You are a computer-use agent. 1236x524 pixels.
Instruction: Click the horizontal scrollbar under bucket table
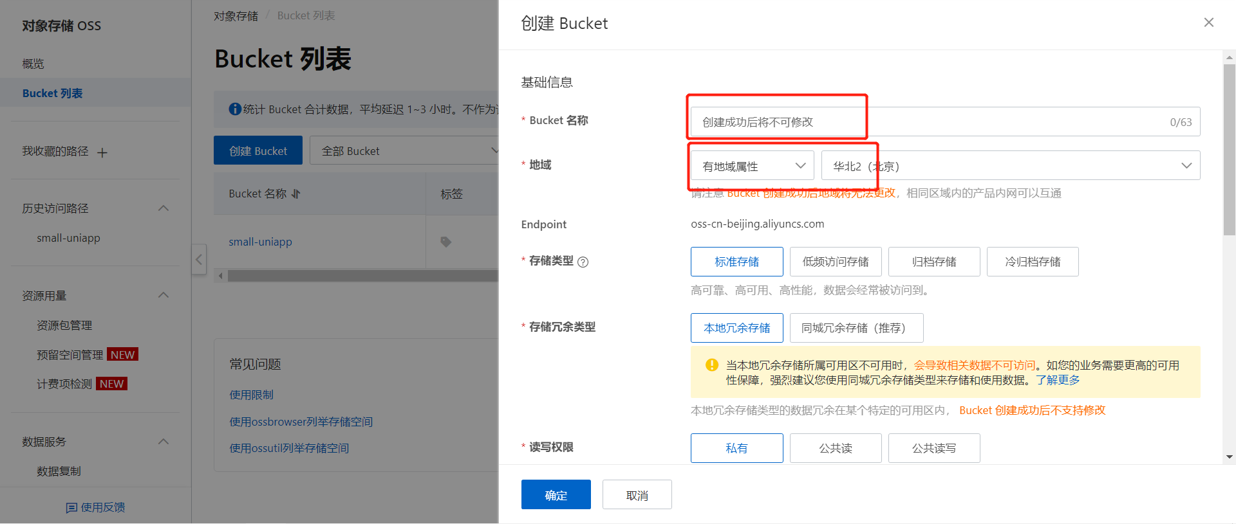(x=360, y=276)
